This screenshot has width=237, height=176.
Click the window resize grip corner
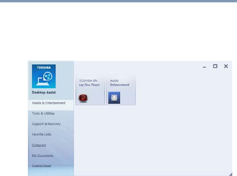pyautogui.click(x=230, y=174)
